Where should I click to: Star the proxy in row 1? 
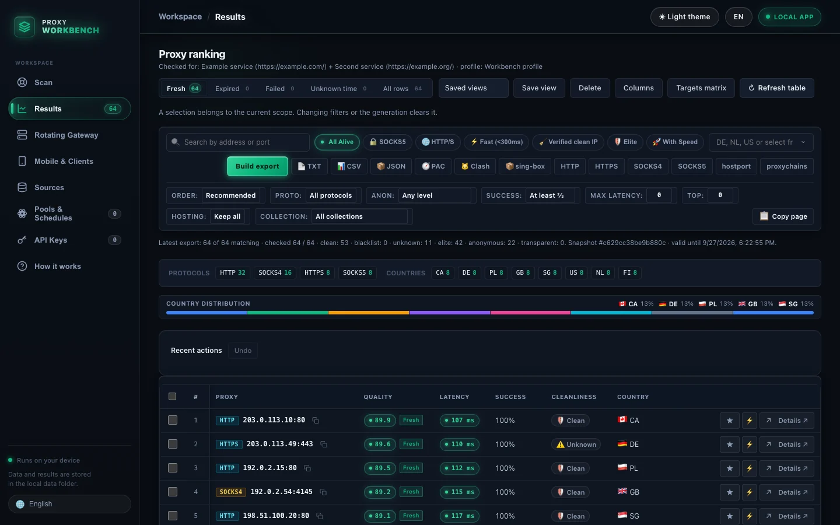(730, 421)
